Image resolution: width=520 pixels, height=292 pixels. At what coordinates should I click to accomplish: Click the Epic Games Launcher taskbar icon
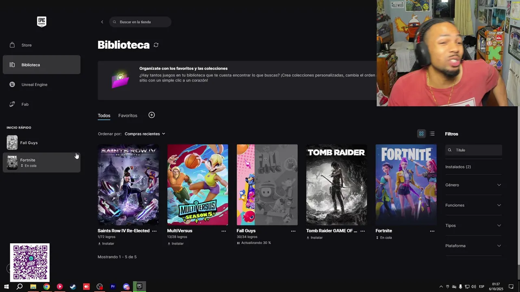[x=139, y=287]
